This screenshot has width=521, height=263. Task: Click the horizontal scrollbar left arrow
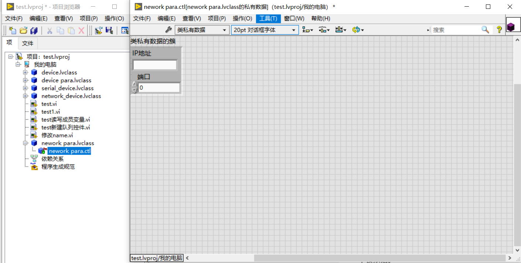(187, 258)
